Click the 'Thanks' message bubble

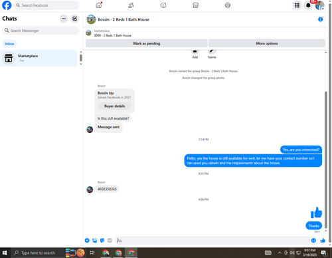click(313, 226)
